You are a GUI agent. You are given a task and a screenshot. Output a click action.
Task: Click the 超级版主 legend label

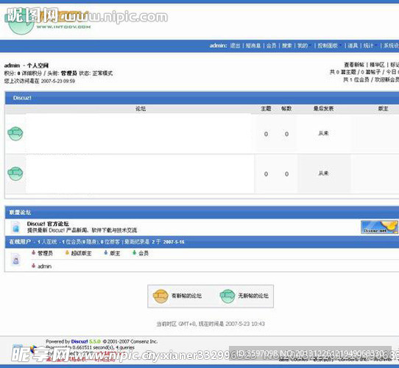point(81,253)
